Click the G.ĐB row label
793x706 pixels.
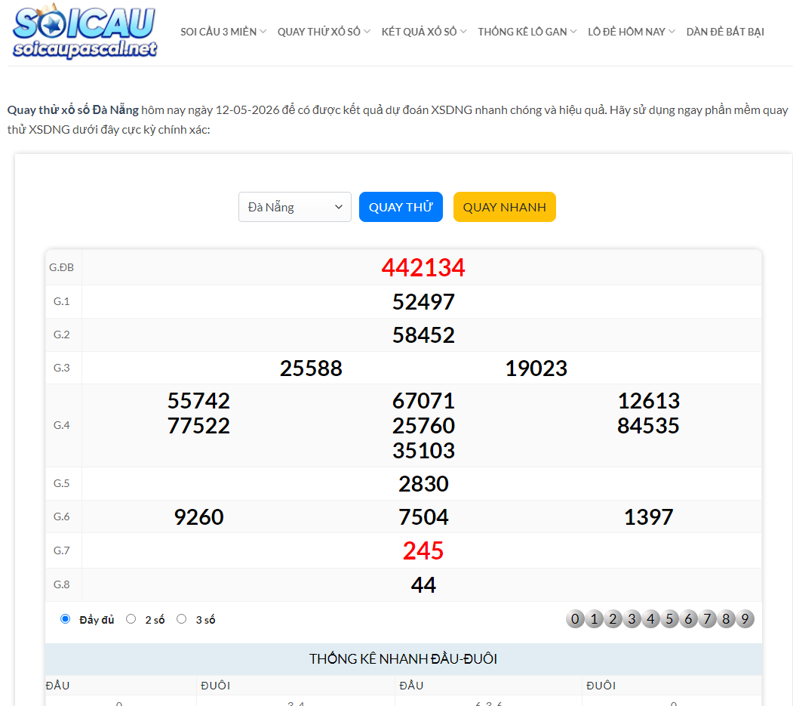pos(62,267)
